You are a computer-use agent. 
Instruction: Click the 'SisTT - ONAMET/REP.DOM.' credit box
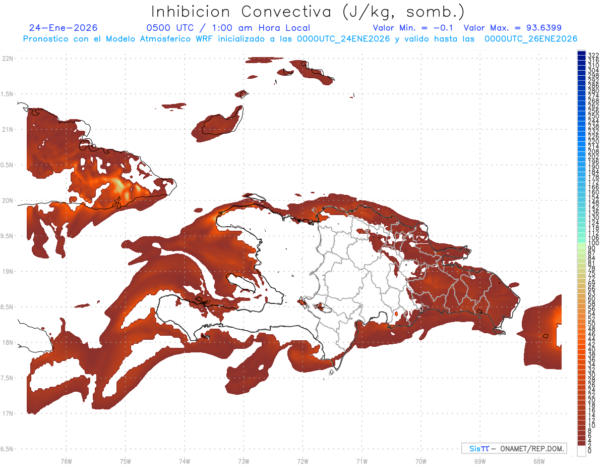click(x=514, y=448)
